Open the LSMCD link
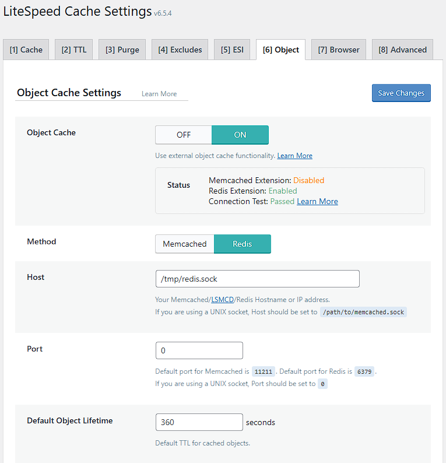 tap(223, 300)
